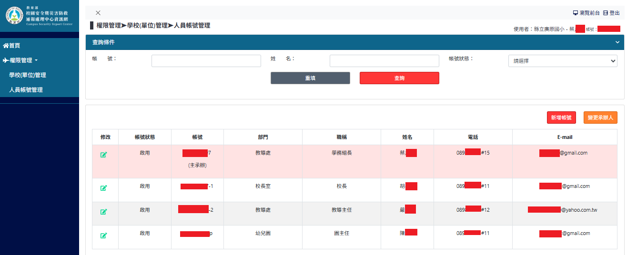Viewport: 627px width, 255px height.
Task: Expand the 權限管理 sidebar menu
Action: [20, 60]
